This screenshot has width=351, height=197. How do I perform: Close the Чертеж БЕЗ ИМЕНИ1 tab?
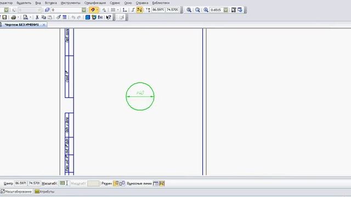tap(44, 25)
